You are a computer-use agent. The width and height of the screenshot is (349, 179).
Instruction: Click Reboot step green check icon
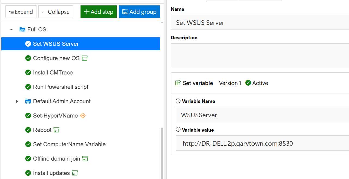pyautogui.click(x=28, y=130)
